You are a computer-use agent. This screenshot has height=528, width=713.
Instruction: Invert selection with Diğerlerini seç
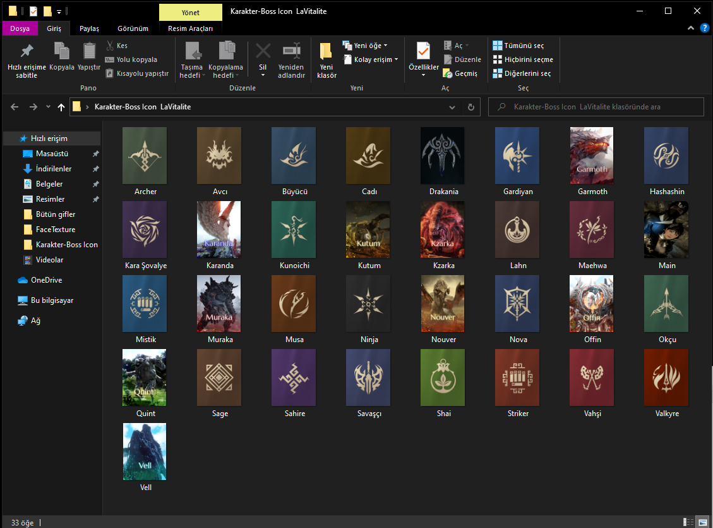point(522,73)
